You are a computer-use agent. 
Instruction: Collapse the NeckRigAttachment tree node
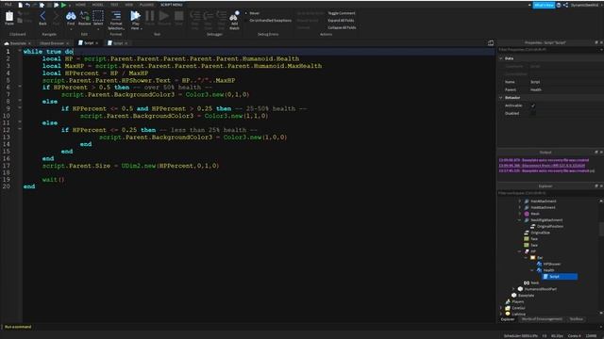(x=520, y=220)
